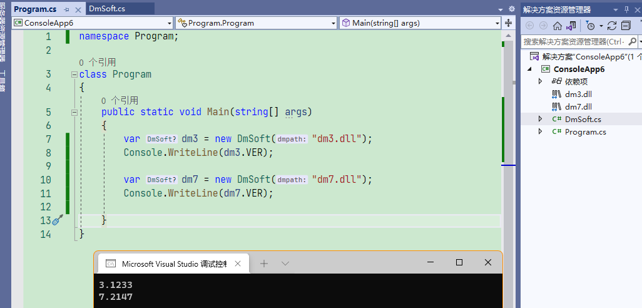Click dm7.VER on line 11

245,193
